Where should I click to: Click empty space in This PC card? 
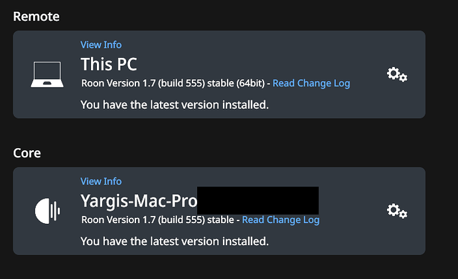321,52
